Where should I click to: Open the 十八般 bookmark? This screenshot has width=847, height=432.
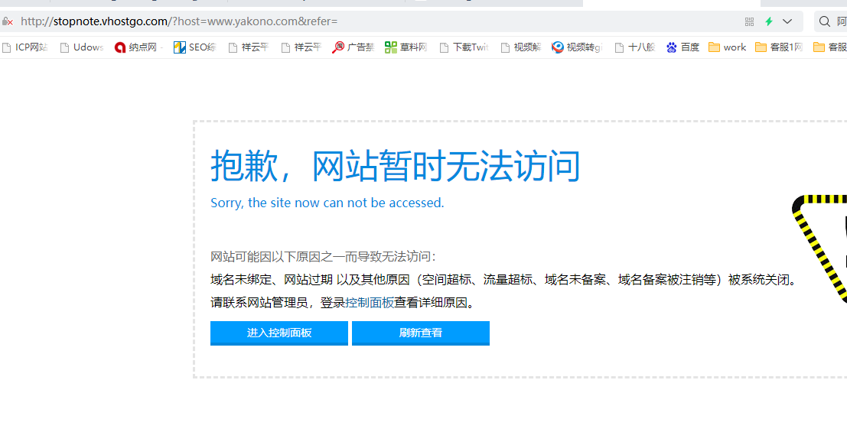click(x=635, y=47)
